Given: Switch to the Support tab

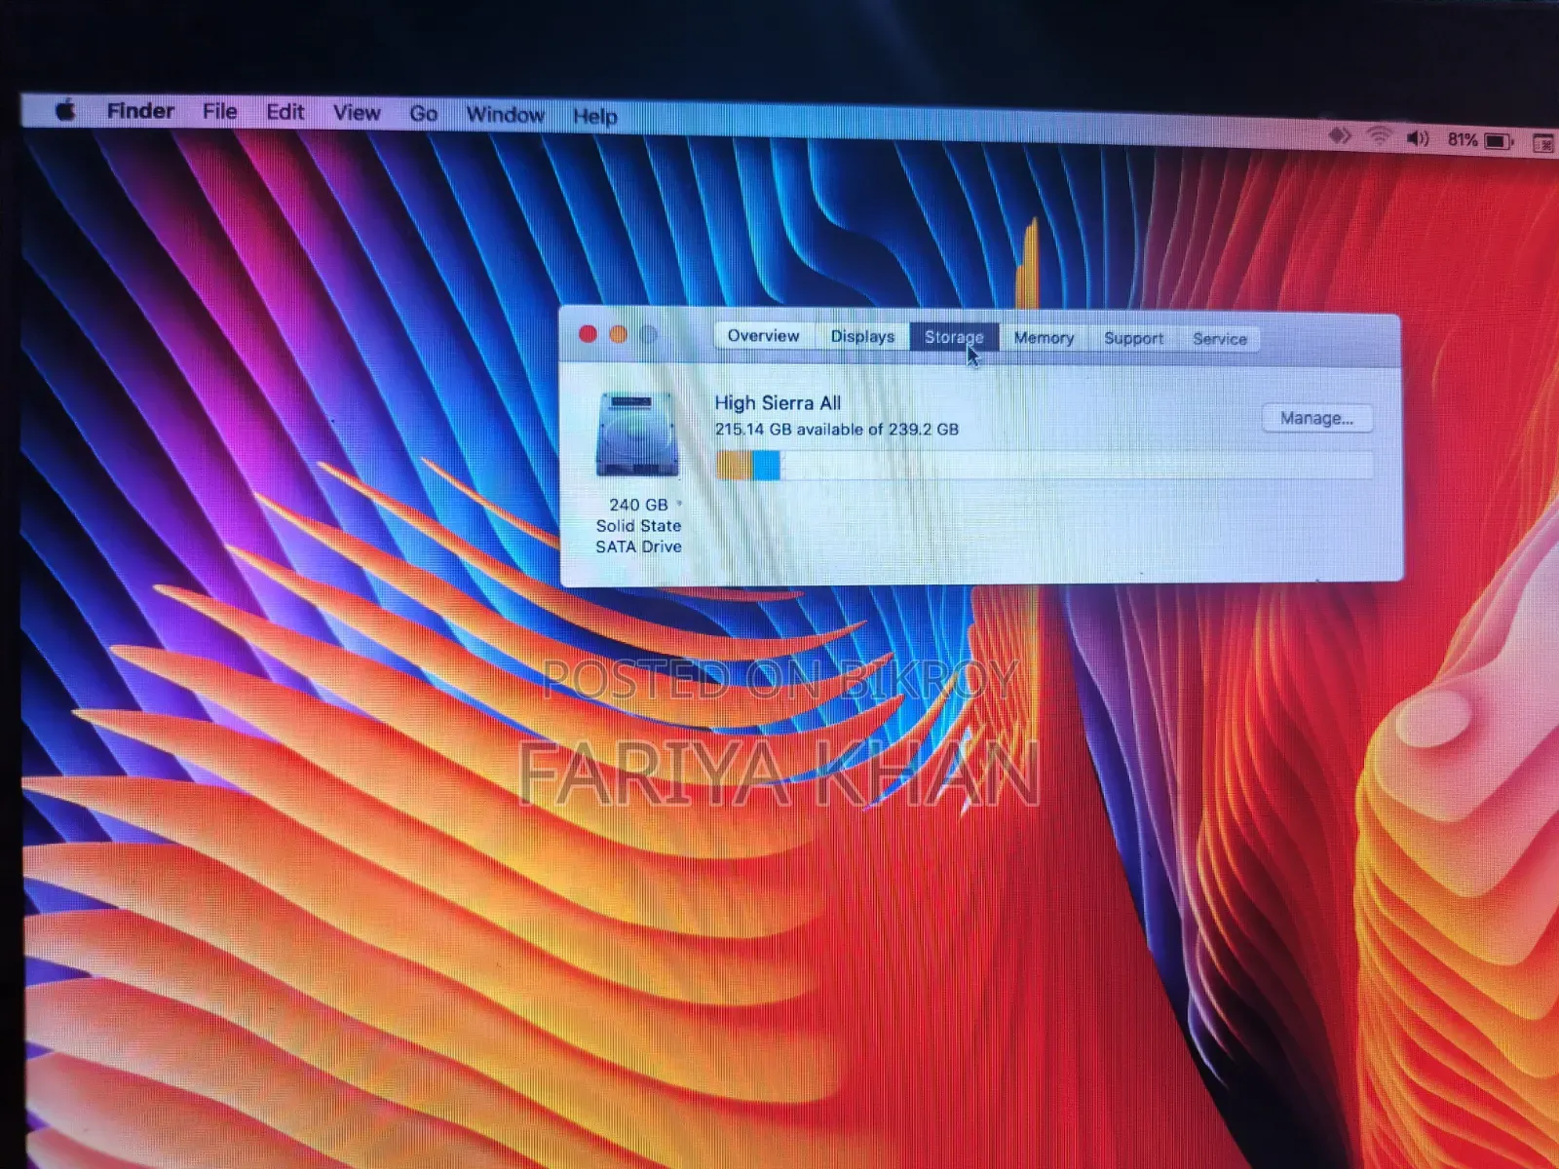Looking at the screenshot, I should point(1133,338).
